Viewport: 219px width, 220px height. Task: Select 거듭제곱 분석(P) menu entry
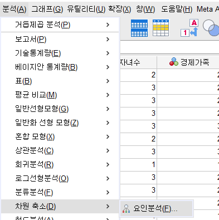pos(60,25)
